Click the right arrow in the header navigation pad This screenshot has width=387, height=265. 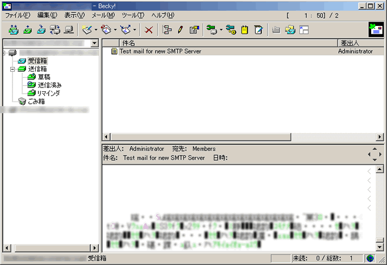(x=380, y=154)
